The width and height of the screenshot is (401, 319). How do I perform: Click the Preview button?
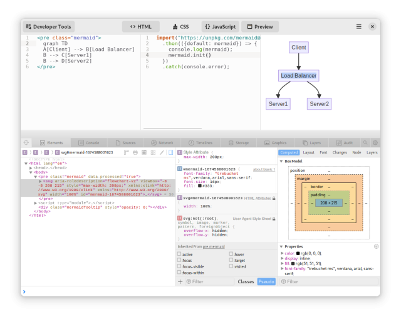[x=260, y=27]
